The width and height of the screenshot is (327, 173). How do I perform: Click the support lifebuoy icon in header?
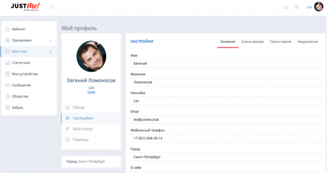coord(297,7)
